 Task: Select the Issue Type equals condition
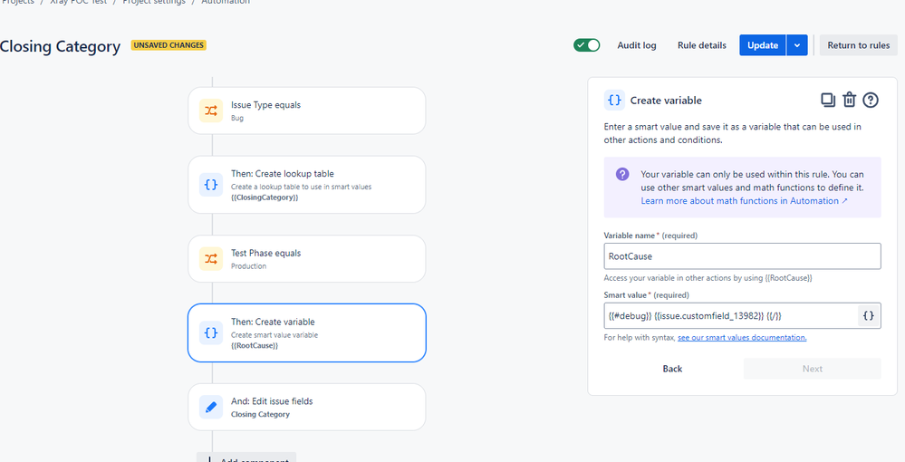click(x=306, y=111)
